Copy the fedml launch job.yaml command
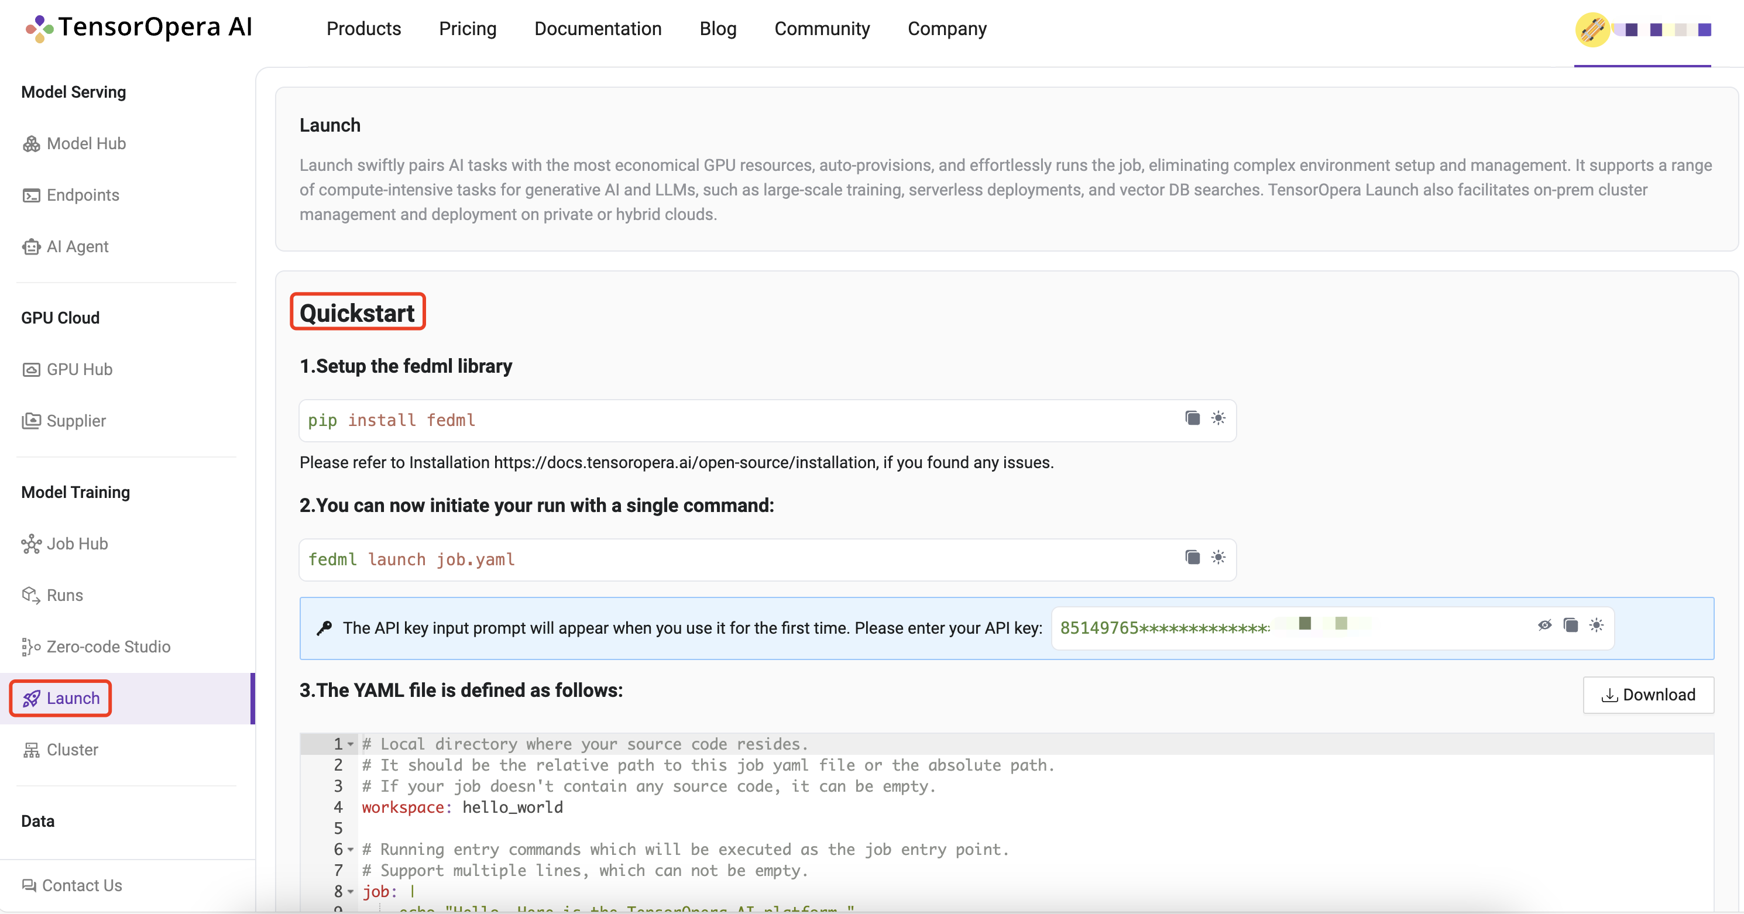The width and height of the screenshot is (1744, 914). 1192,557
